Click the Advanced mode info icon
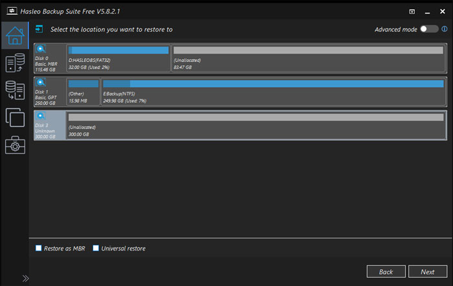 [445, 29]
